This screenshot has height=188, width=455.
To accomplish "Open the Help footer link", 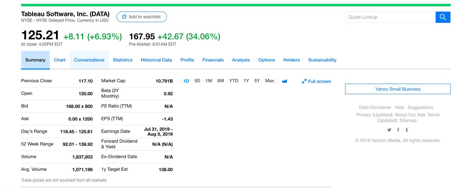I will pos(399,108).
